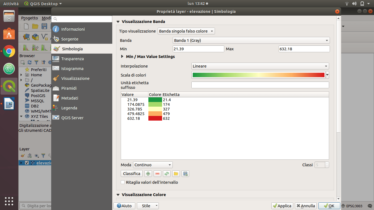Switch to the Istogramma page
The width and height of the screenshot is (374, 210).
tap(82, 69)
